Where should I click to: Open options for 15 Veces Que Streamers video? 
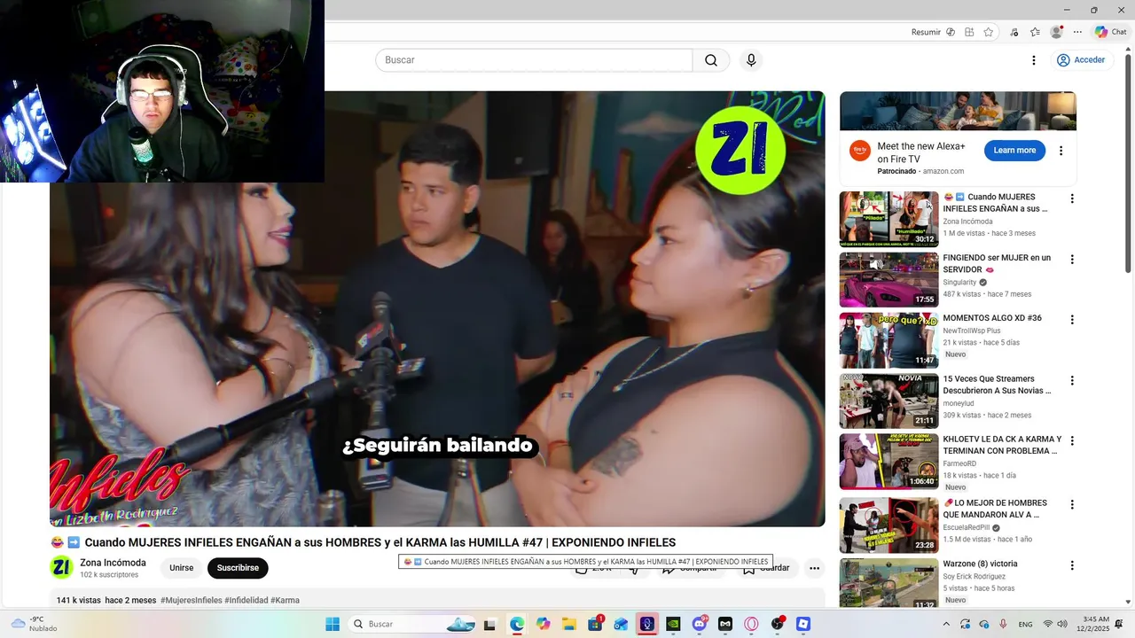tap(1072, 380)
